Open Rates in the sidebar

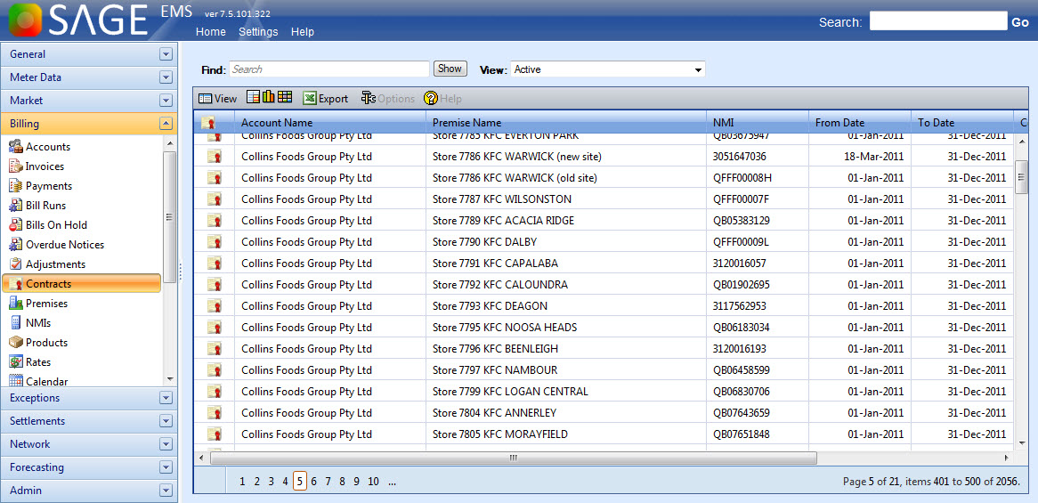pos(29,362)
